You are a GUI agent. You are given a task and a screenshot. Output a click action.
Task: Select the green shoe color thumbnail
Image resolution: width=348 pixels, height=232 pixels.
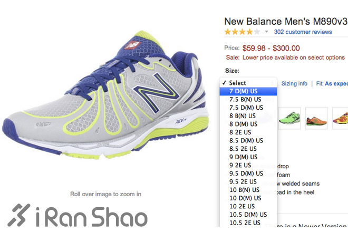click(x=289, y=118)
